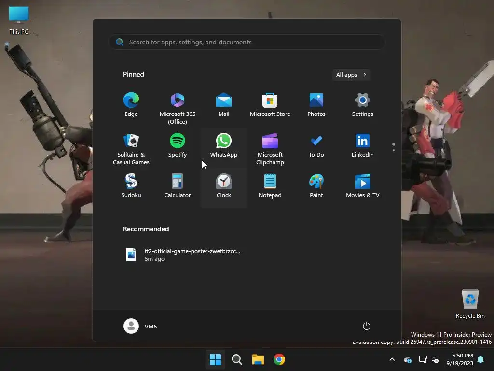The height and width of the screenshot is (371, 494).
Task: Open Settings from pinned apps
Action: click(363, 105)
